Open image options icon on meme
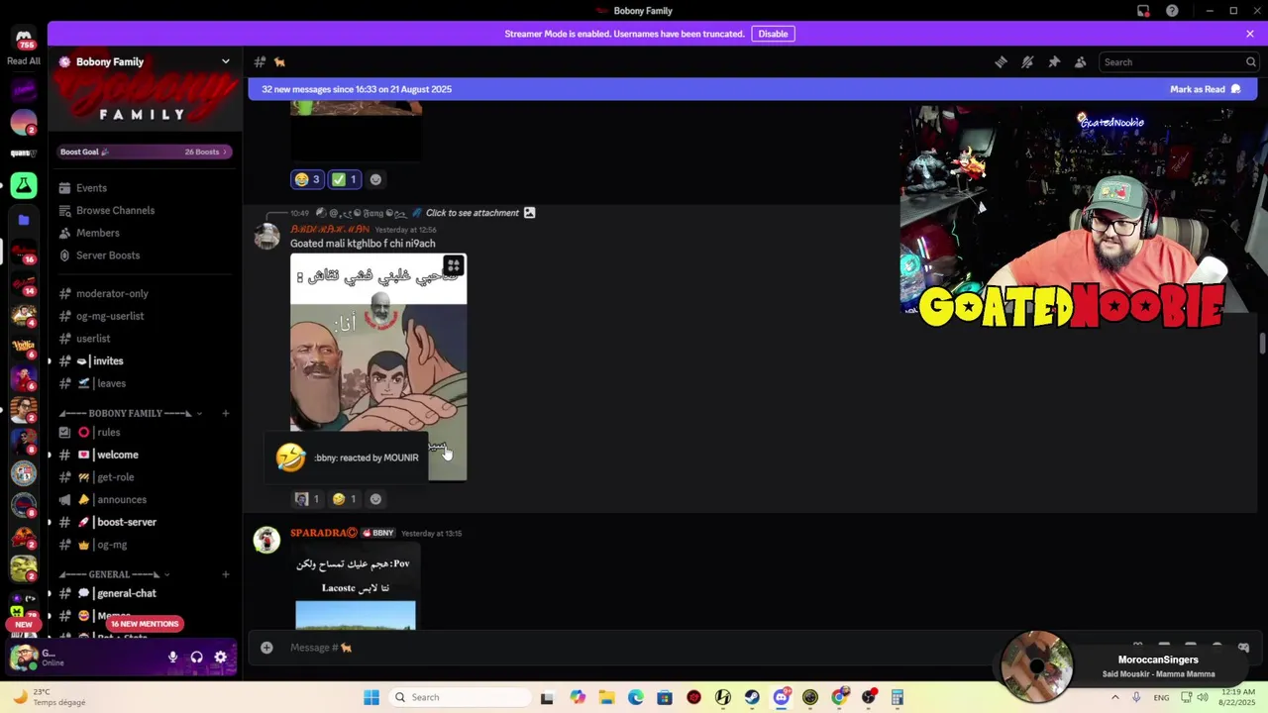 (x=453, y=265)
